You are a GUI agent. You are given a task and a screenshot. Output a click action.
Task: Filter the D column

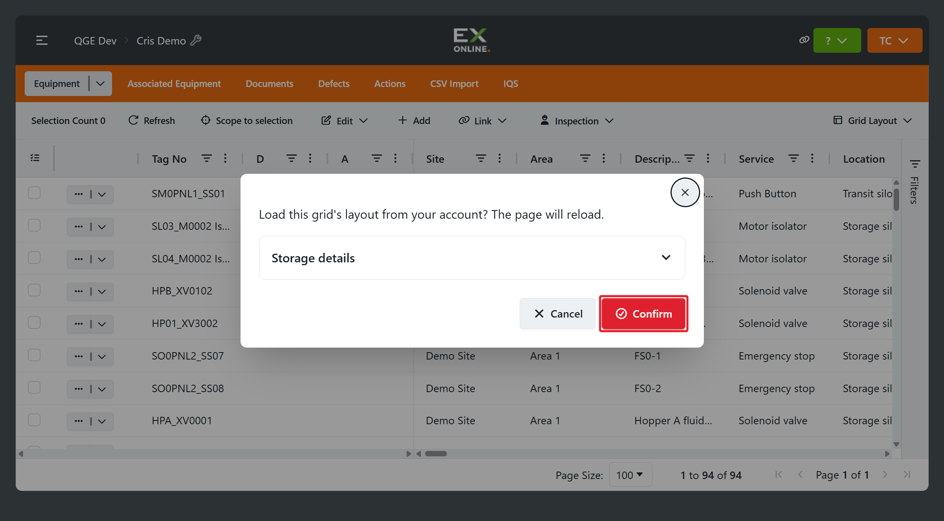click(x=291, y=158)
